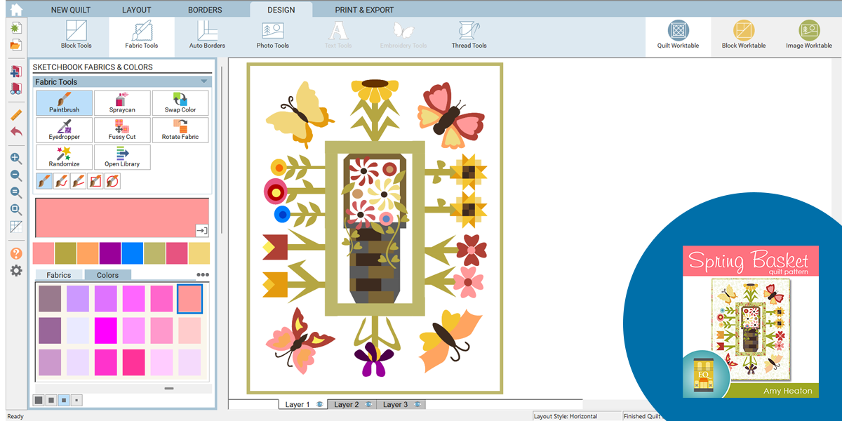Select the Randomize tool
The height and width of the screenshot is (421, 842).
[64, 157]
